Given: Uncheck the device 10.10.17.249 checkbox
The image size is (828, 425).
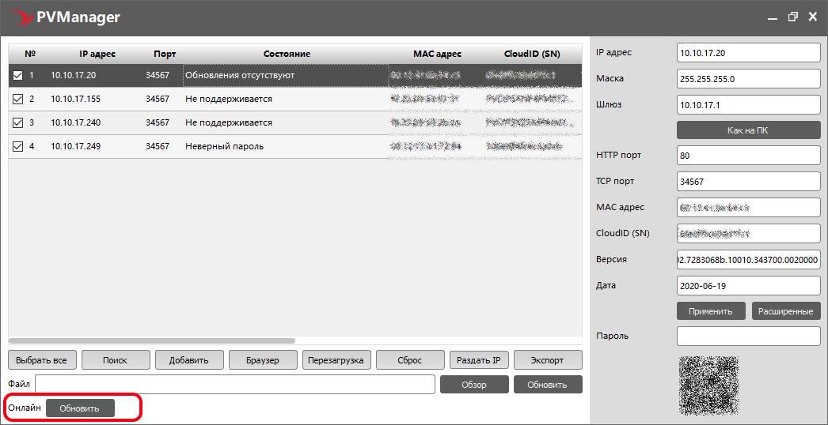Looking at the screenshot, I should [x=17, y=147].
